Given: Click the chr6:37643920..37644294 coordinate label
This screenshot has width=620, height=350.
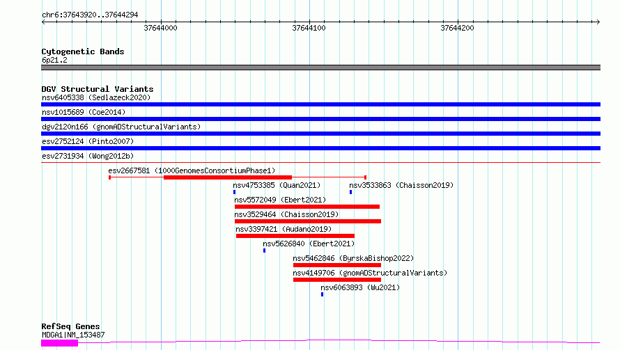Looking at the screenshot, I should (90, 15).
